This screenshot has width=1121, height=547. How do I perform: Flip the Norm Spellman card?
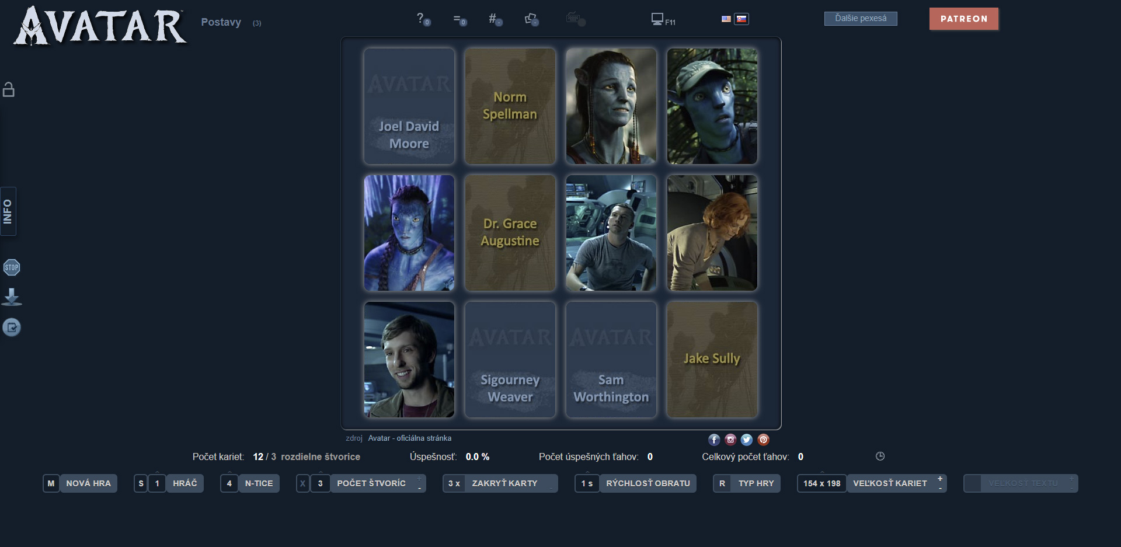510,106
